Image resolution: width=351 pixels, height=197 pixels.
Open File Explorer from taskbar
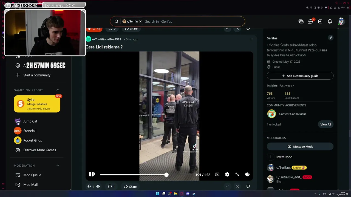point(175,194)
